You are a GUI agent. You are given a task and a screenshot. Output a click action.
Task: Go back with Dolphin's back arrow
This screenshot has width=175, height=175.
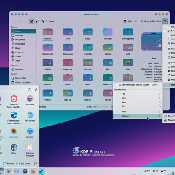point(14,21)
